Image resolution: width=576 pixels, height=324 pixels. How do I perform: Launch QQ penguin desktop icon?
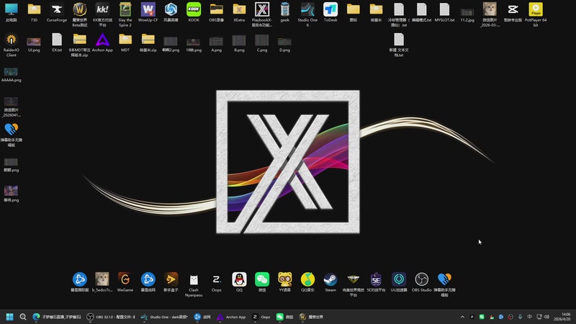[239, 282]
